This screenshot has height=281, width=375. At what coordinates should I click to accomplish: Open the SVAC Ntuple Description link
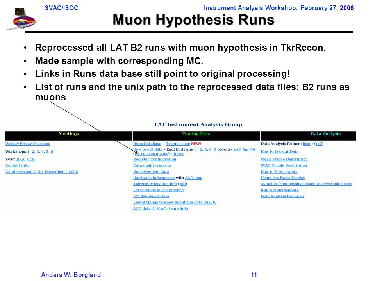(284, 165)
